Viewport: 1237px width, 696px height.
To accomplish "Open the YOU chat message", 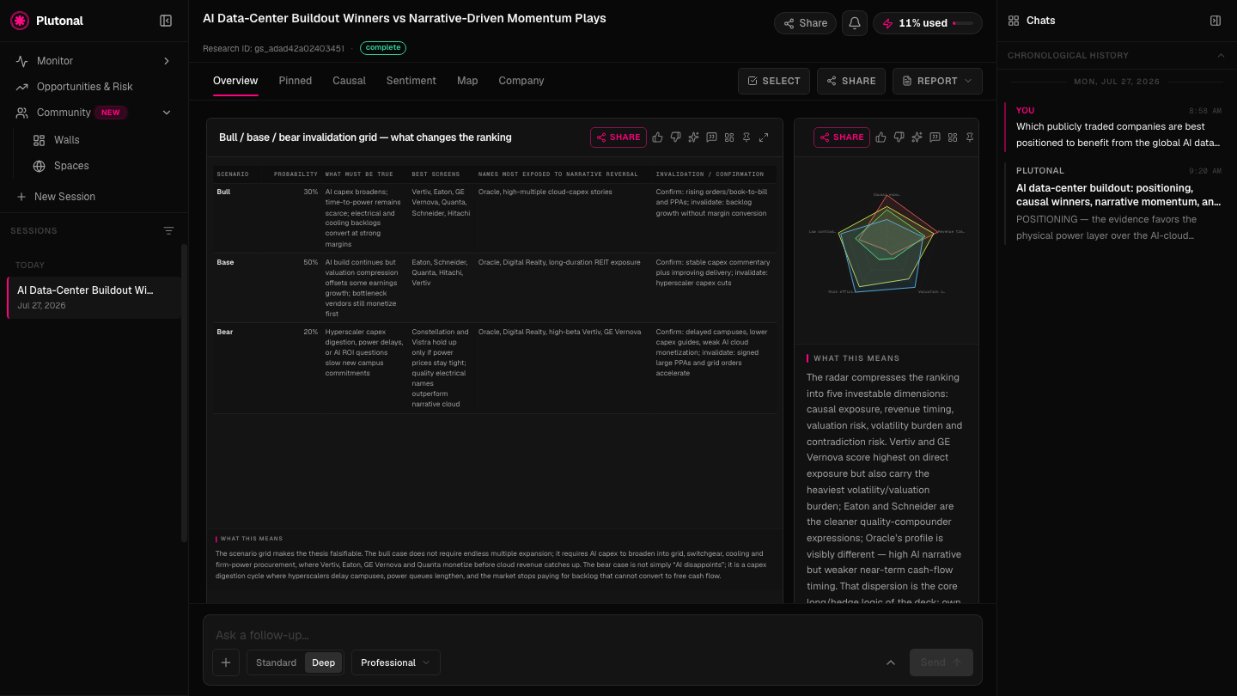I will (1117, 127).
